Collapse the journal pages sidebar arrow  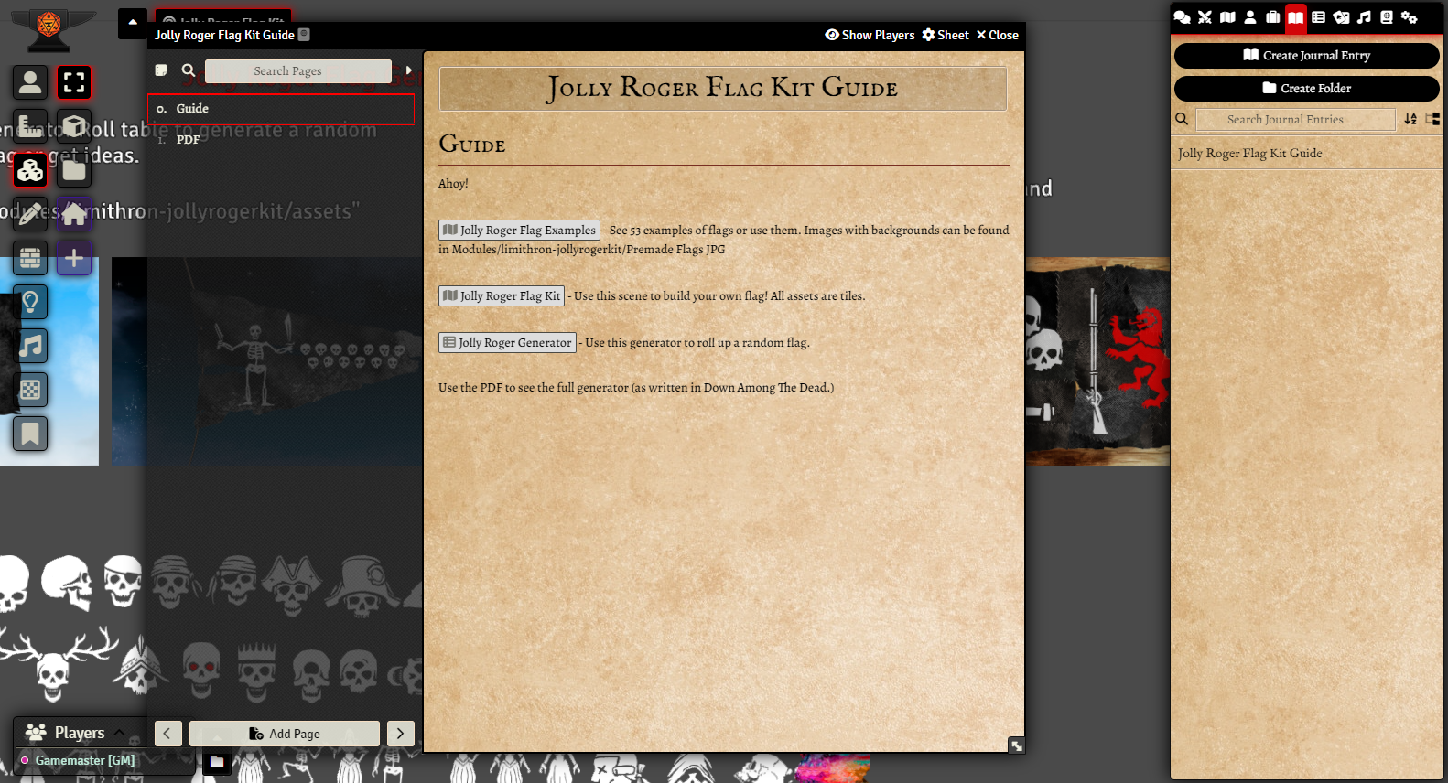point(408,70)
